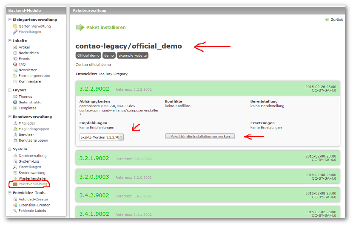
Task: Click the contao-legacy/official_demo title
Action: pyautogui.click(x=129, y=46)
